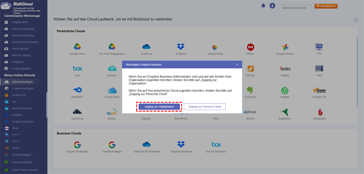Screen dimensions: 364x174
Task: Add the Google Photos cloud
Action: [x=285, y=47]
